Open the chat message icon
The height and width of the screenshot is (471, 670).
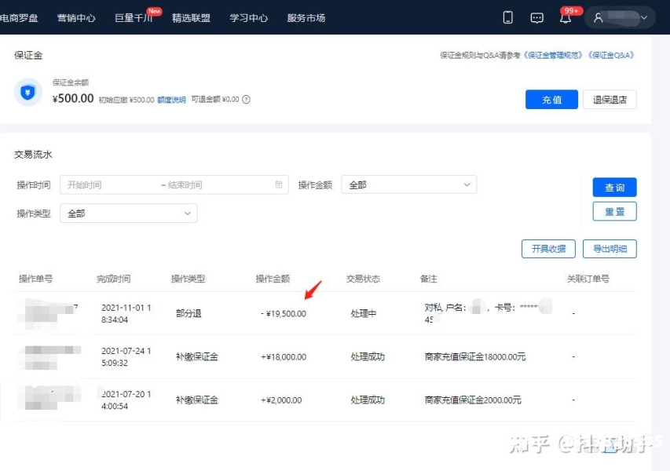coord(537,17)
